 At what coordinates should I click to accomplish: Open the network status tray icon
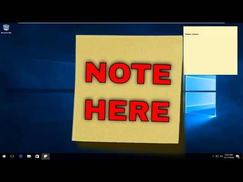(217, 156)
